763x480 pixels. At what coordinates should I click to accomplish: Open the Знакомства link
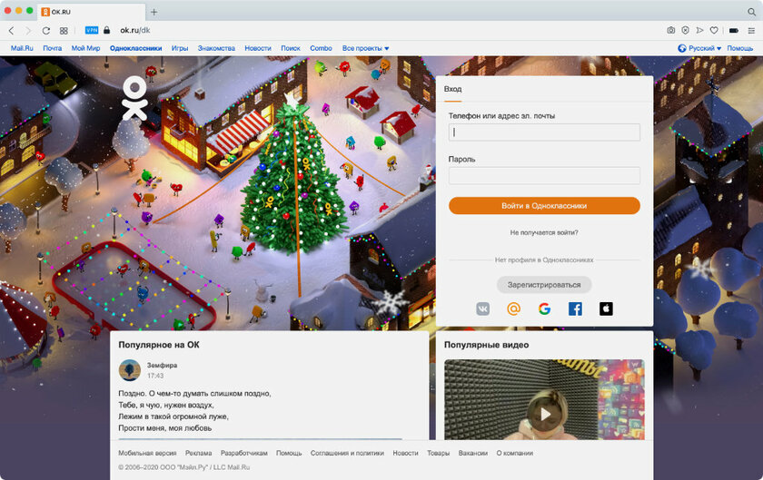[216, 48]
